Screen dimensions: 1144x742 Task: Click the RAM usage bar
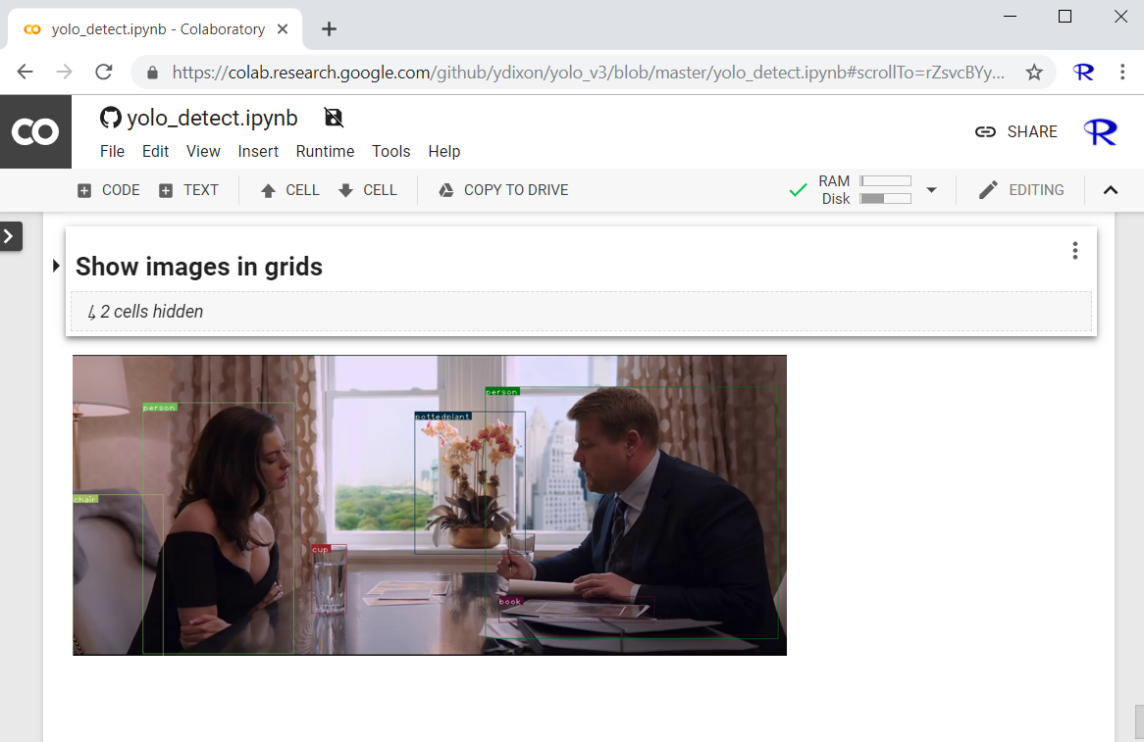[x=885, y=180]
